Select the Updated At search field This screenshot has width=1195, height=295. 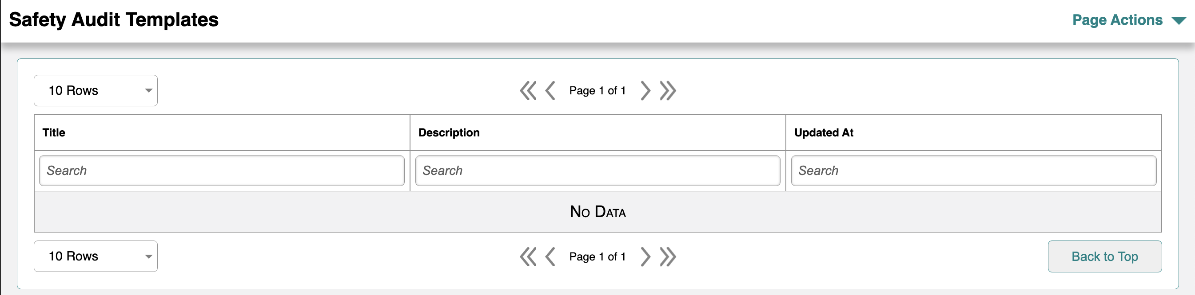[973, 171]
